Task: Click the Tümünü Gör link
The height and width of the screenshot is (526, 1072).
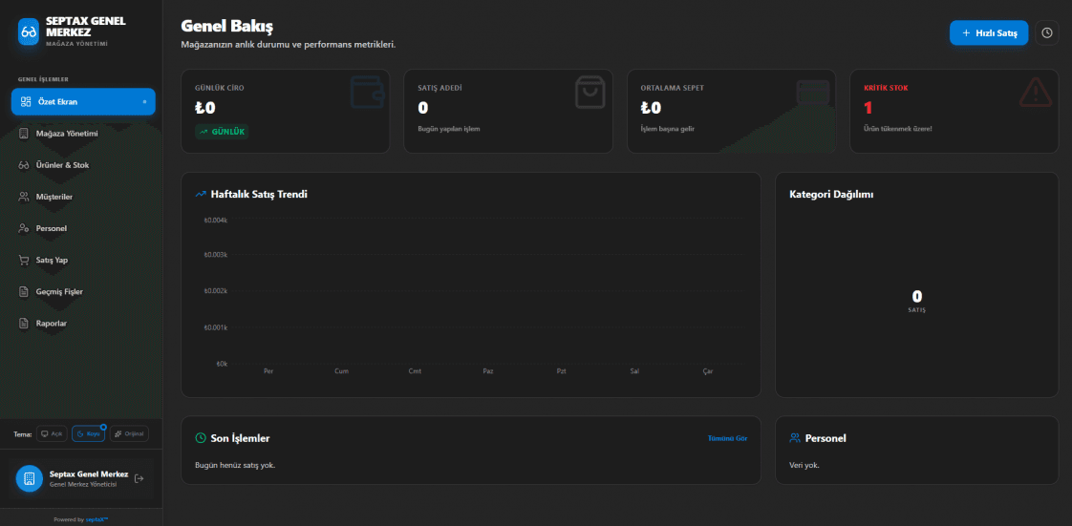Action: click(727, 438)
